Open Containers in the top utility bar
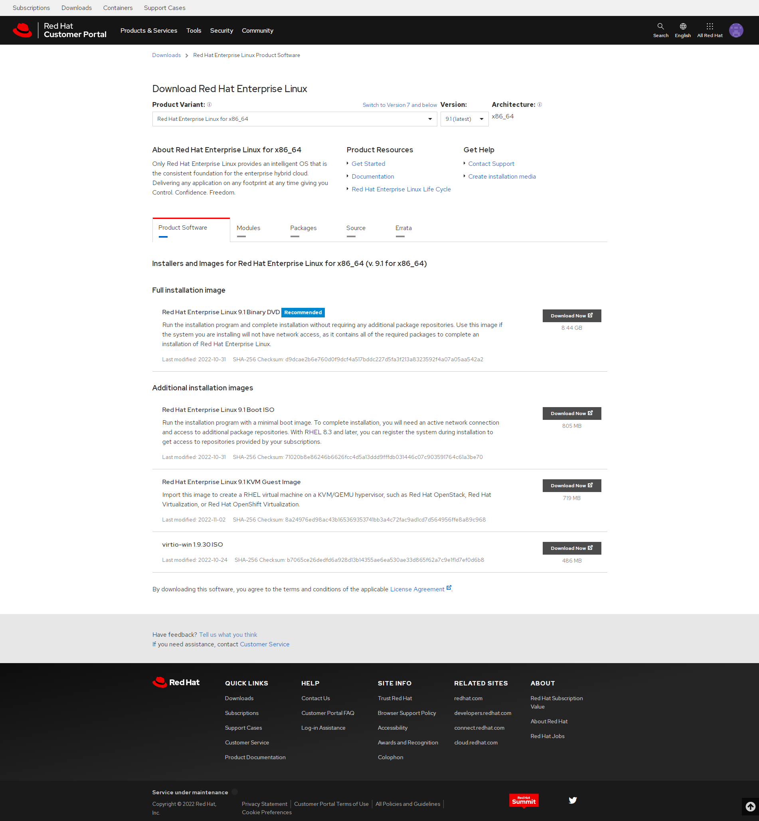Viewport: 759px width, 821px height. 118,8
